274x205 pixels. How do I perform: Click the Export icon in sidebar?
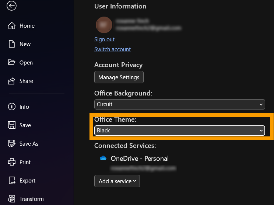tap(12, 181)
